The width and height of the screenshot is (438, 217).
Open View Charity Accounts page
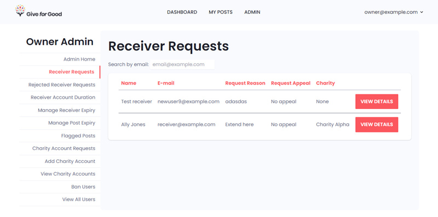(x=68, y=174)
